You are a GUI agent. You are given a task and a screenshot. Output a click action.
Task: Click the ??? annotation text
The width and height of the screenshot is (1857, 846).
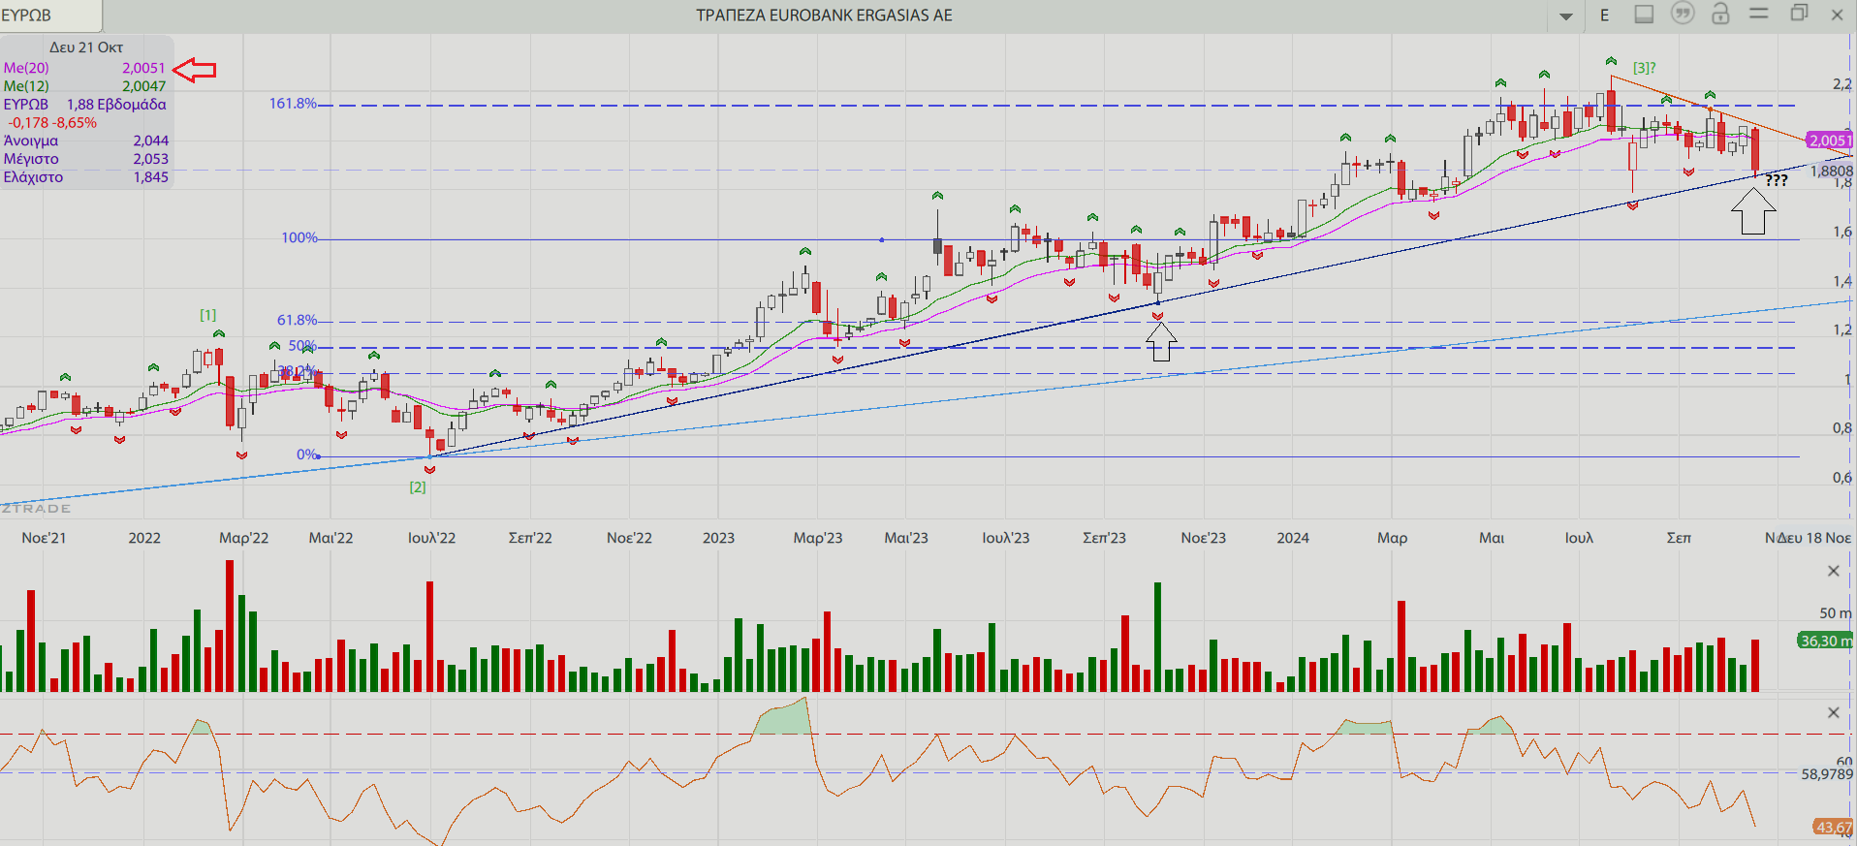[x=1776, y=180]
